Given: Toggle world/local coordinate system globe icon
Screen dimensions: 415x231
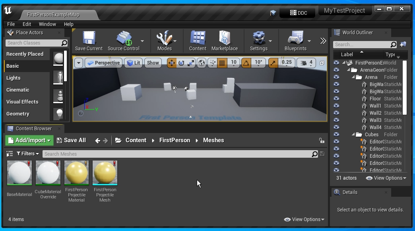Looking at the screenshot, I should [x=202, y=63].
